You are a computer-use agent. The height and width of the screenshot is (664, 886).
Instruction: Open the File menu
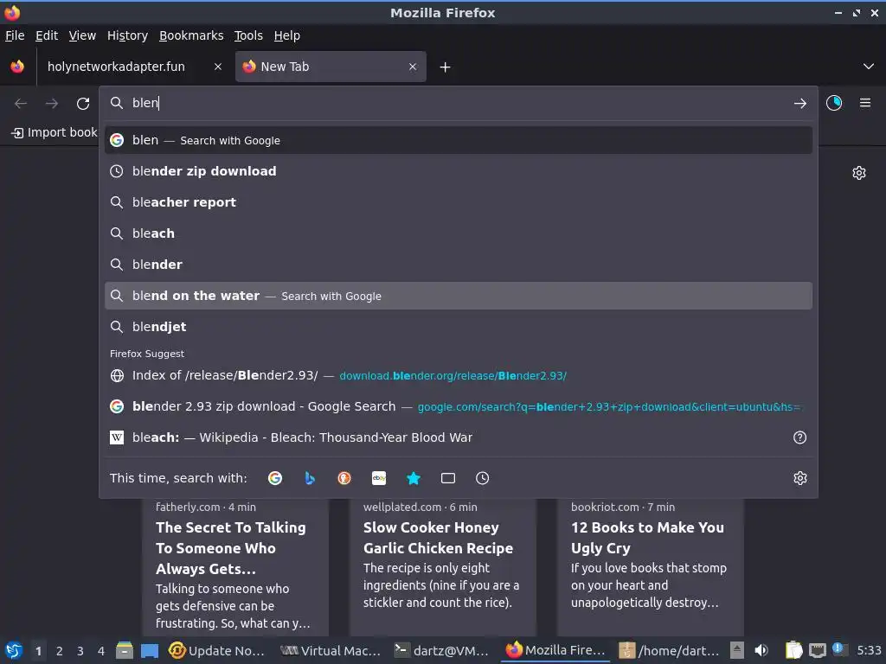[x=15, y=35]
